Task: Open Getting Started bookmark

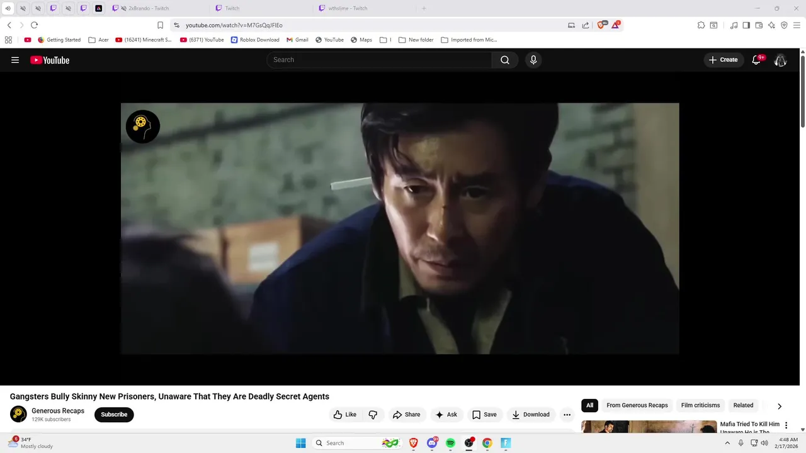Action: 59,40
